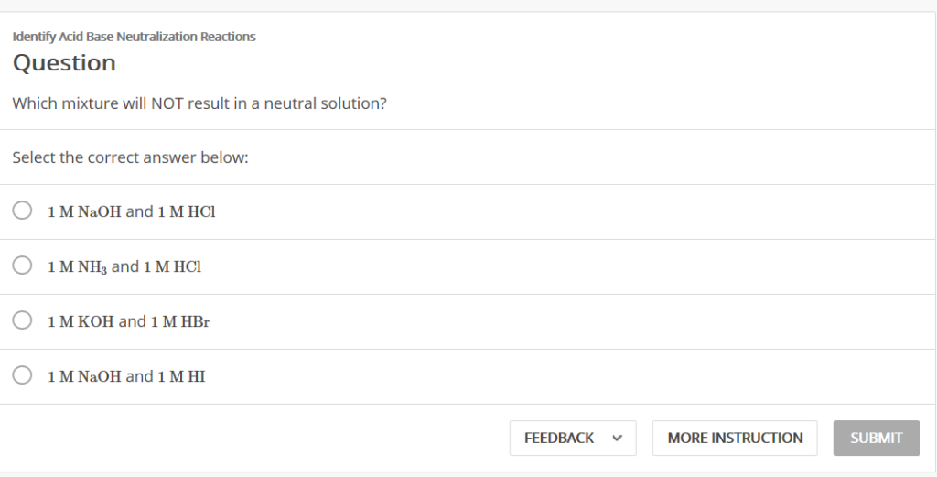Expand the Feedback dropdown chevron

point(618,439)
